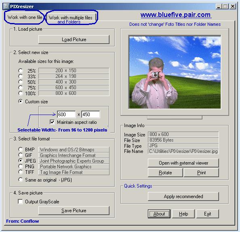Click the Image Size value 800 x 600
240x232 pixels.
pyautogui.click(x=183, y=134)
